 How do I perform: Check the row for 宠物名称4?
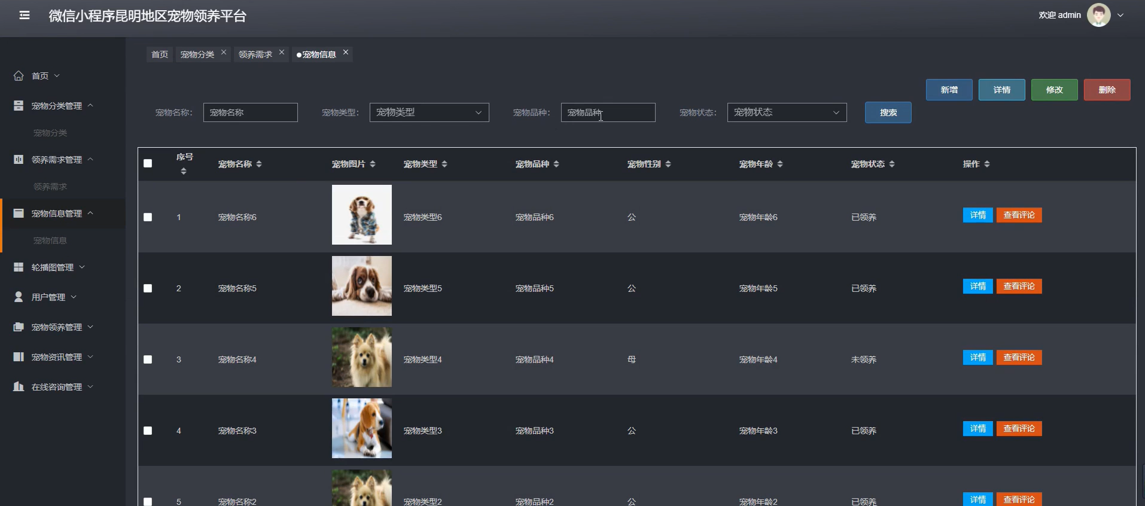tap(148, 359)
